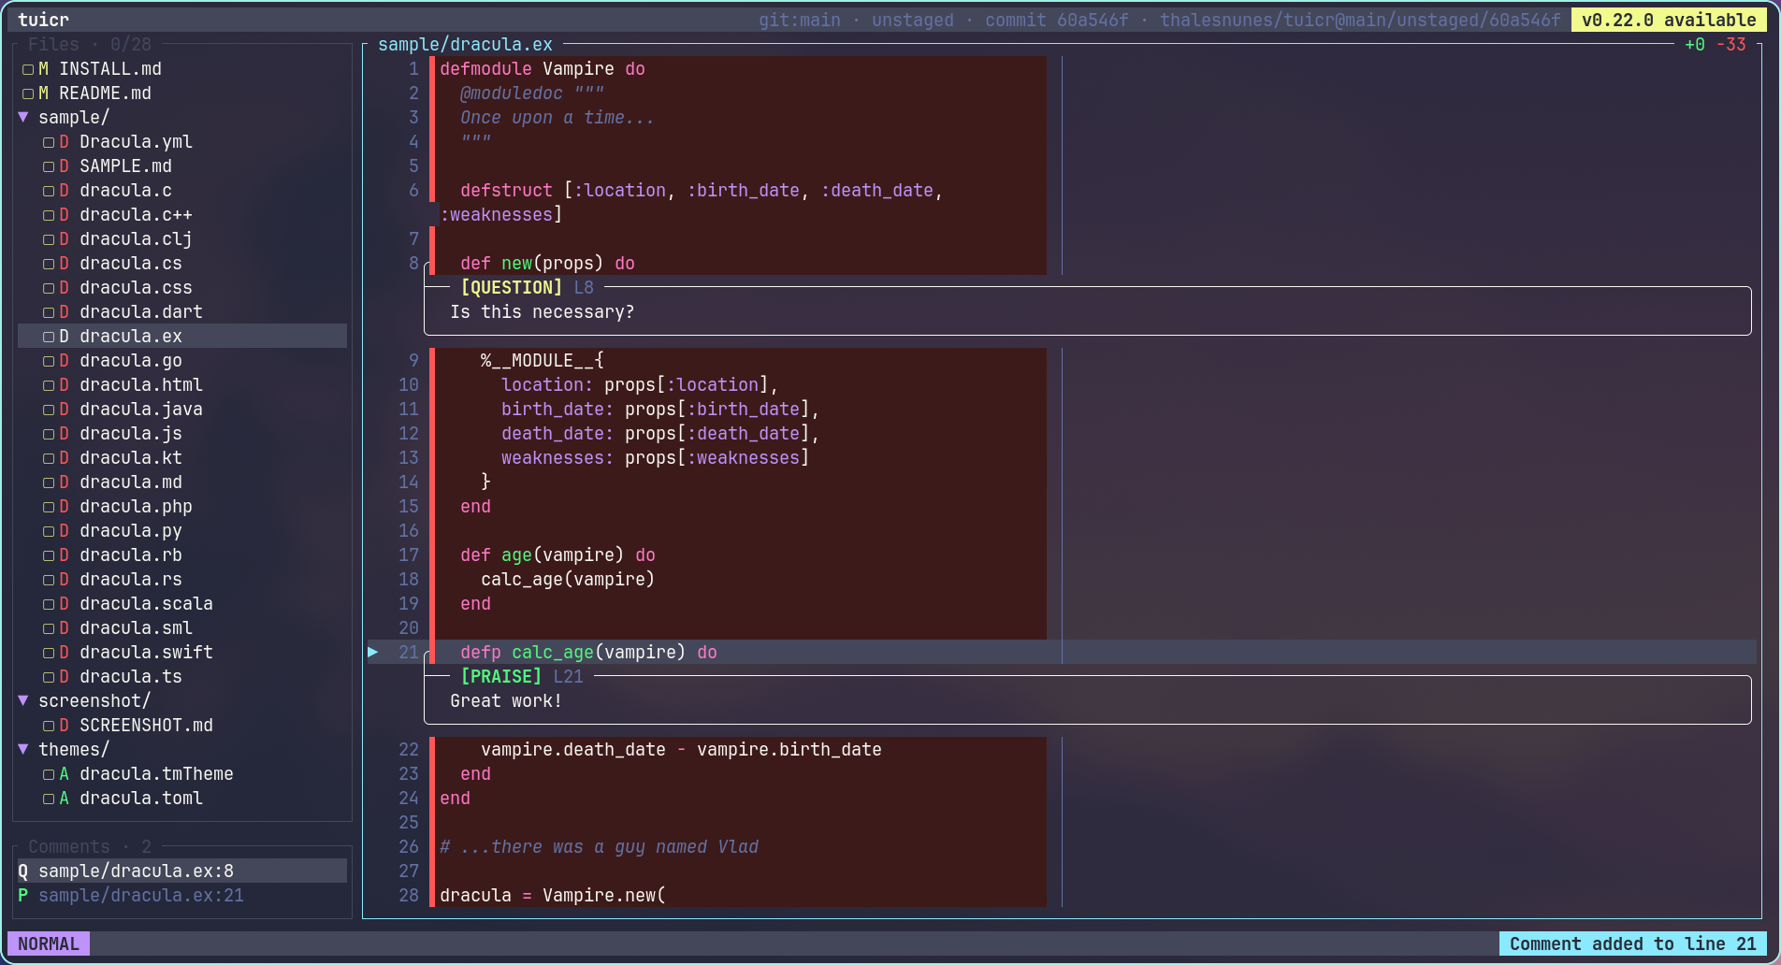Toggle reviewed checkbox for INSTALL.md

coord(28,69)
